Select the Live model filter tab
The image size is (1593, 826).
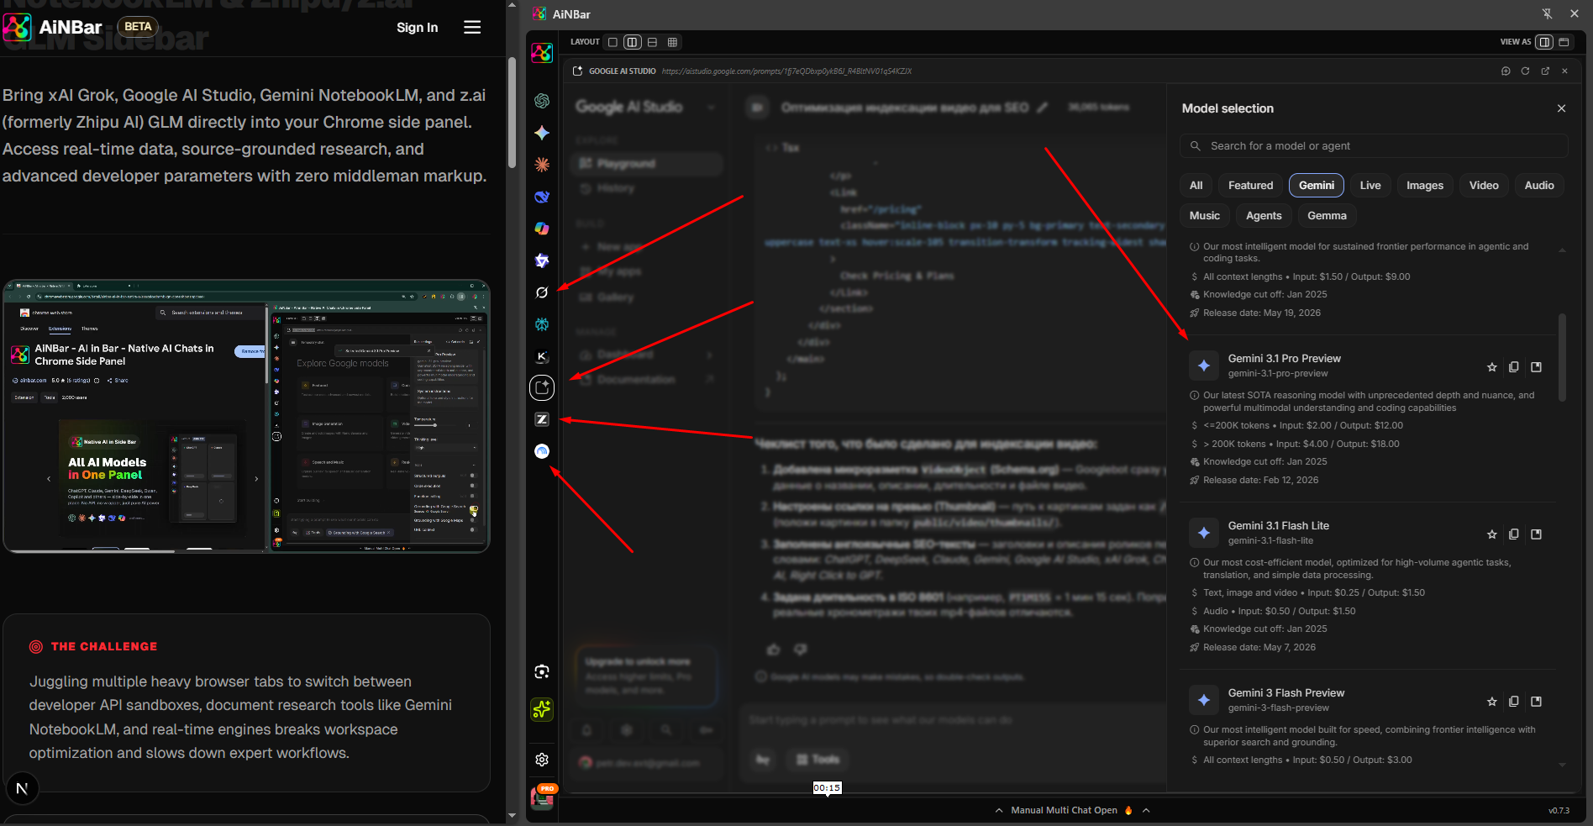pos(1370,186)
